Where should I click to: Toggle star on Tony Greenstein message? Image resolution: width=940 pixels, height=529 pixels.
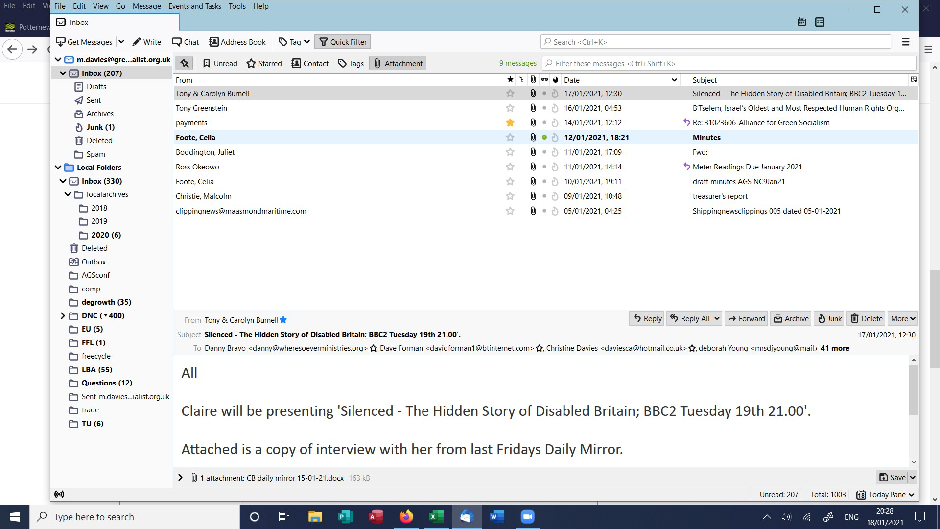(x=510, y=108)
